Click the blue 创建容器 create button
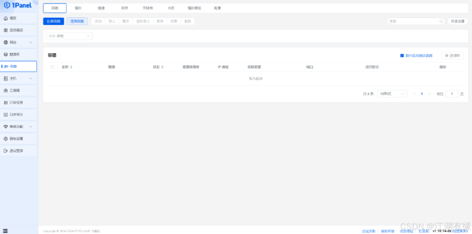Viewport: 472px width, 234px height. point(53,22)
